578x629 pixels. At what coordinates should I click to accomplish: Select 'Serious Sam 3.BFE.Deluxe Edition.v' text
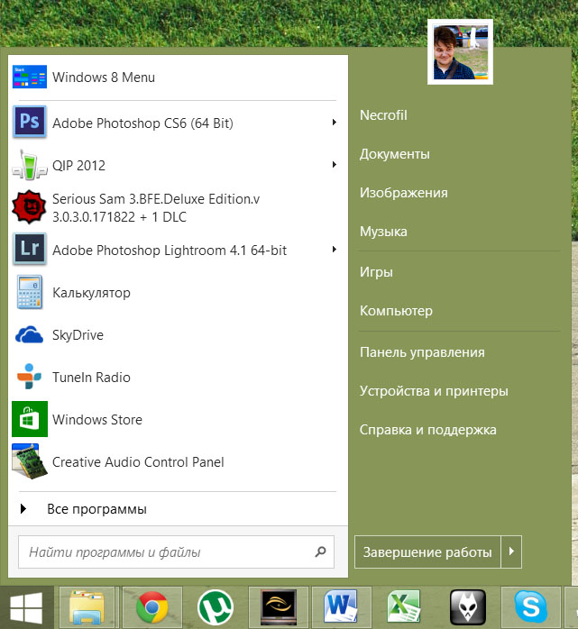click(156, 199)
